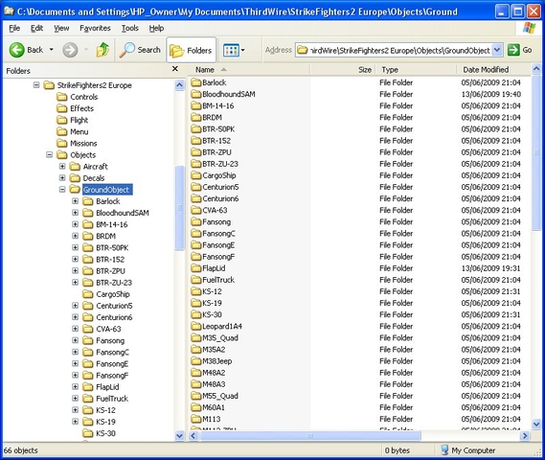Select CargoShip folder in tree pane

click(106, 294)
